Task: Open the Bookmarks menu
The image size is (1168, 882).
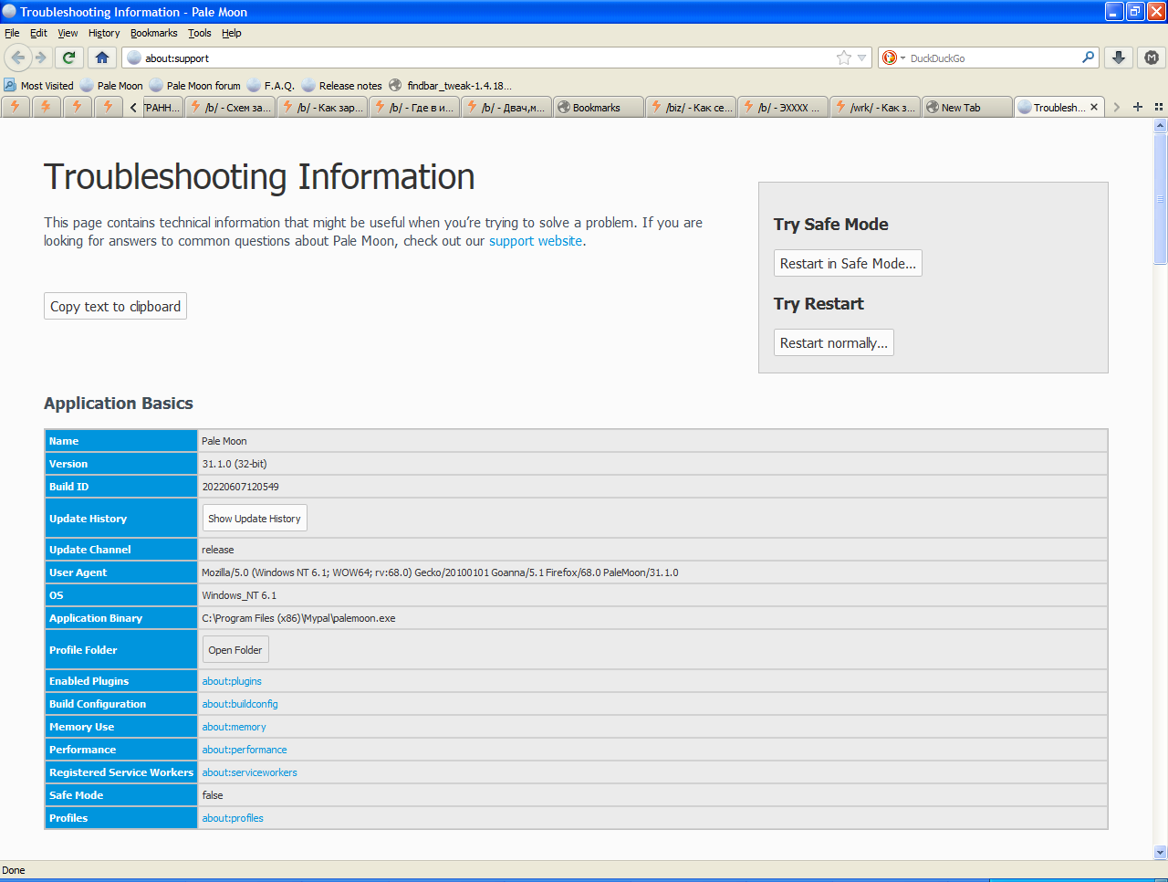Action: (x=153, y=33)
